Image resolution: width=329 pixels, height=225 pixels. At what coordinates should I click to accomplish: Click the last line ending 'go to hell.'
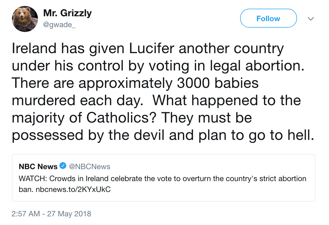(163, 135)
